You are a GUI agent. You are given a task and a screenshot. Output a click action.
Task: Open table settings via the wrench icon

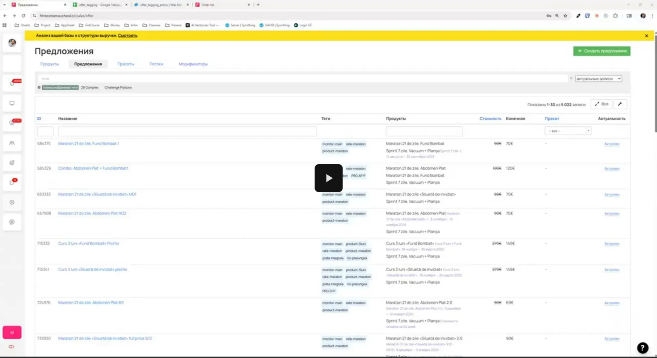pyautogui.click(x=620, y=104)
